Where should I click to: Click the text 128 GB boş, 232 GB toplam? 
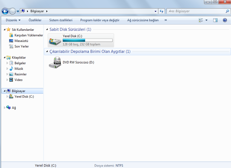pos(81,44)
